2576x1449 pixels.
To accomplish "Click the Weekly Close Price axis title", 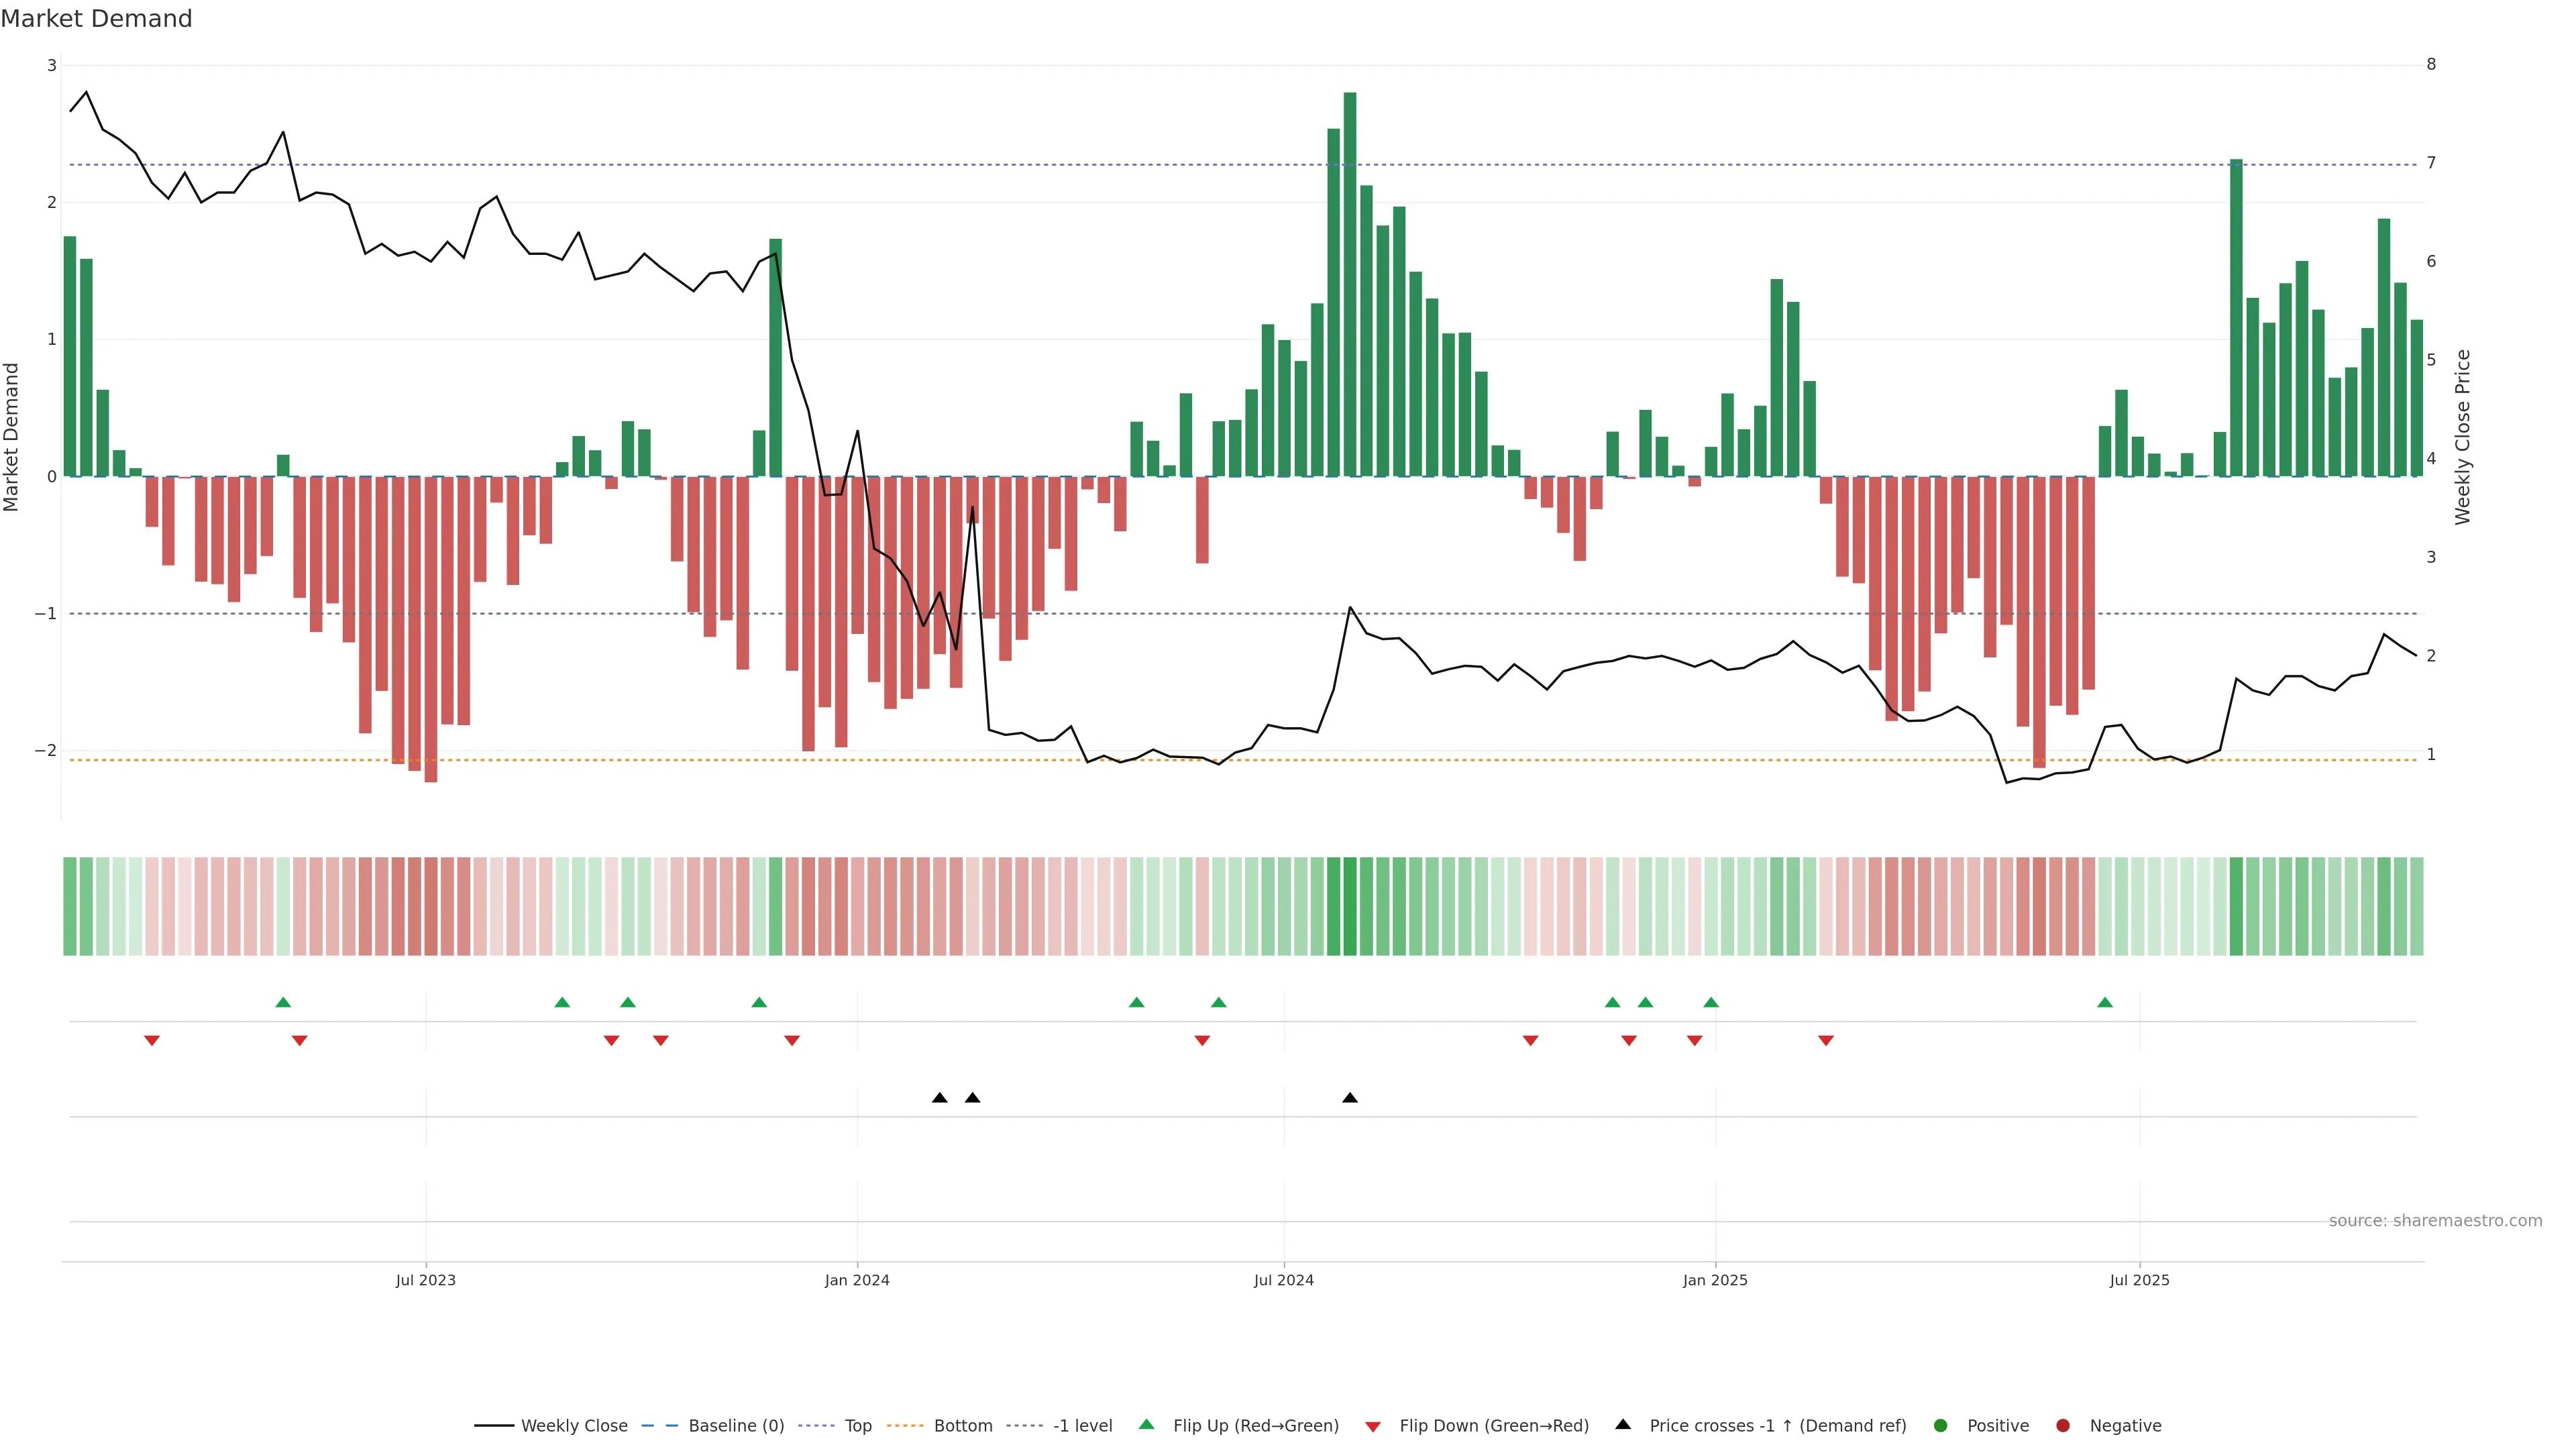I will [x=2463, y=437].
